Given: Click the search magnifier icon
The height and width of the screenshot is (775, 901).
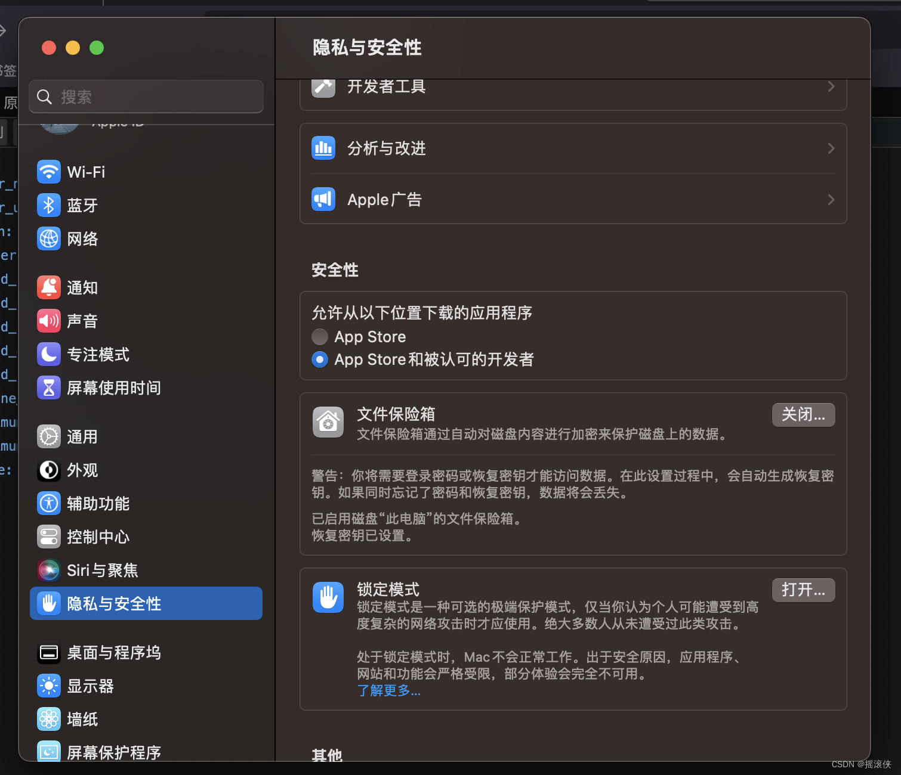Looking at the screenshot, I should [x=45, y=97].
